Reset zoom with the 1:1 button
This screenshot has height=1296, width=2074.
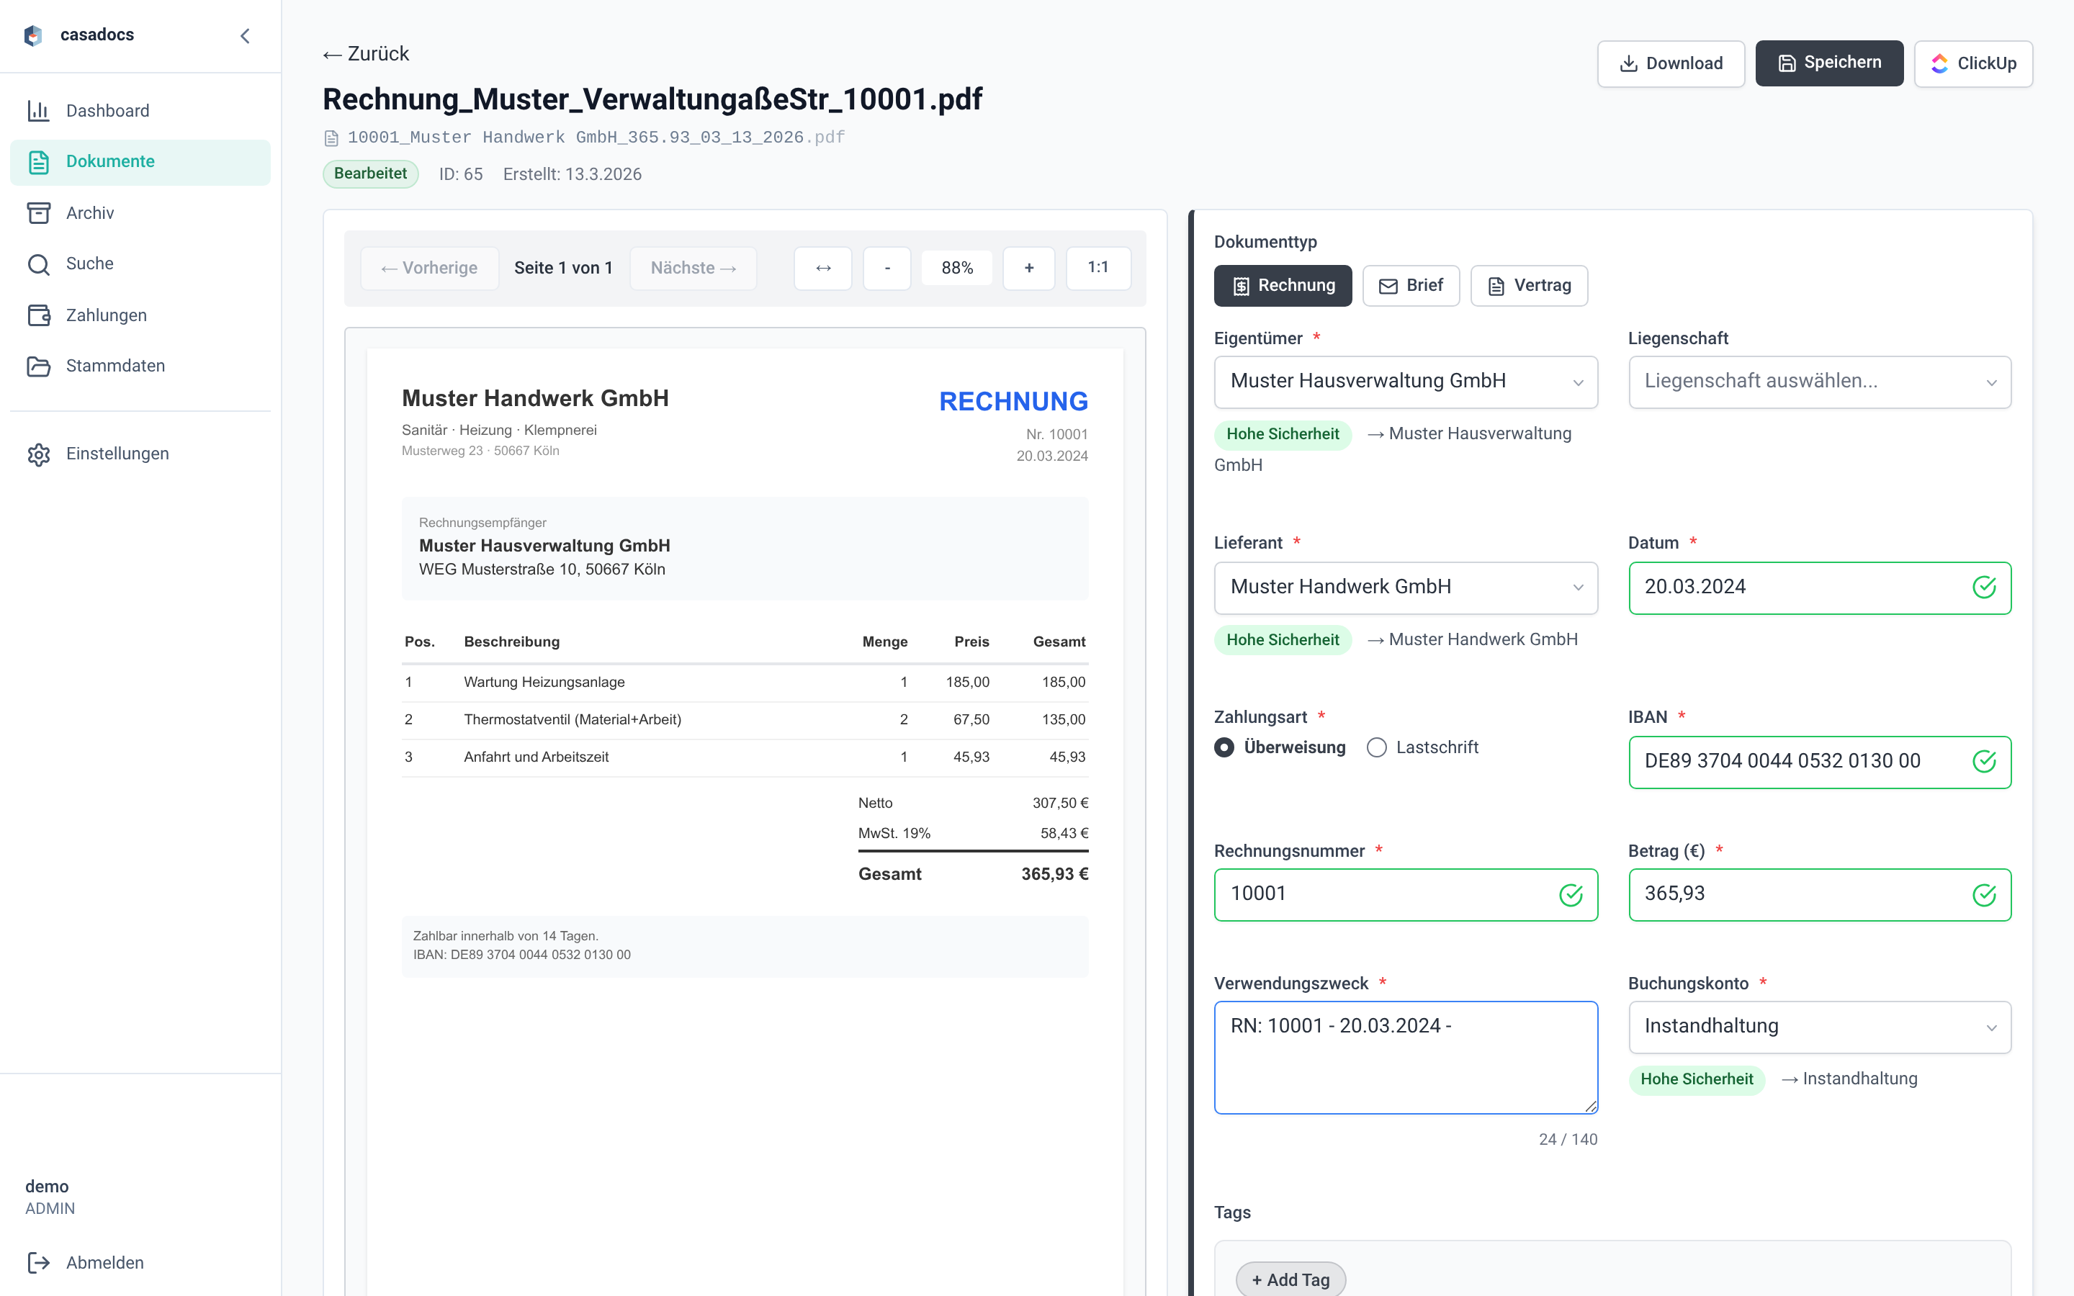1097,269
